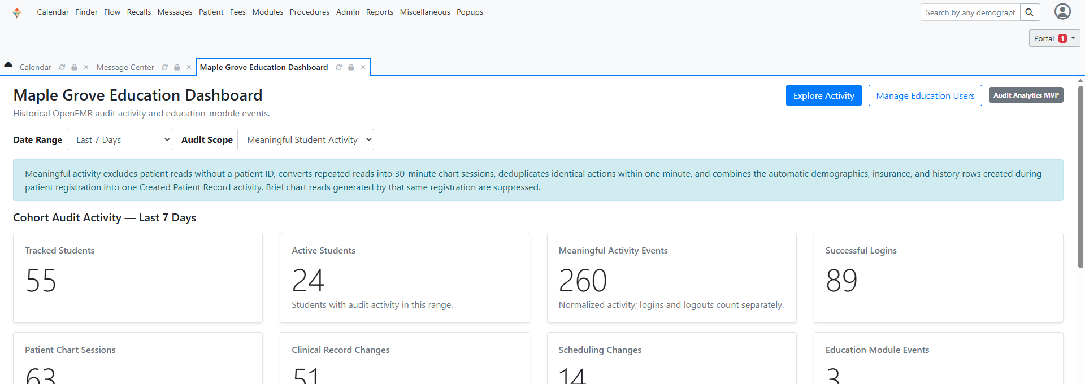
Task: Click the Maple Grove Education Dashboard page heading
Action: click(x=138, y=95)
